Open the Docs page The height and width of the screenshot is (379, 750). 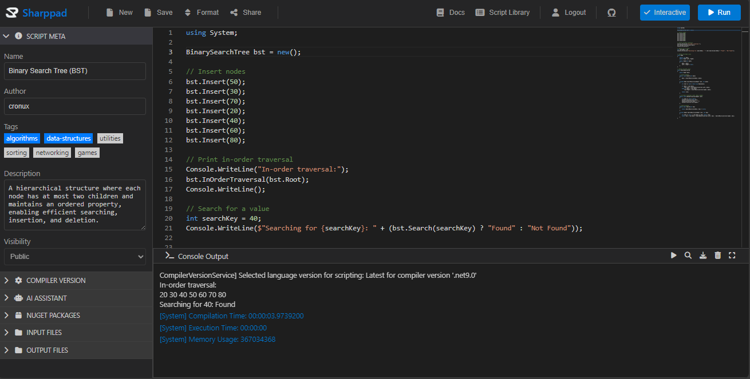[450, 12]
